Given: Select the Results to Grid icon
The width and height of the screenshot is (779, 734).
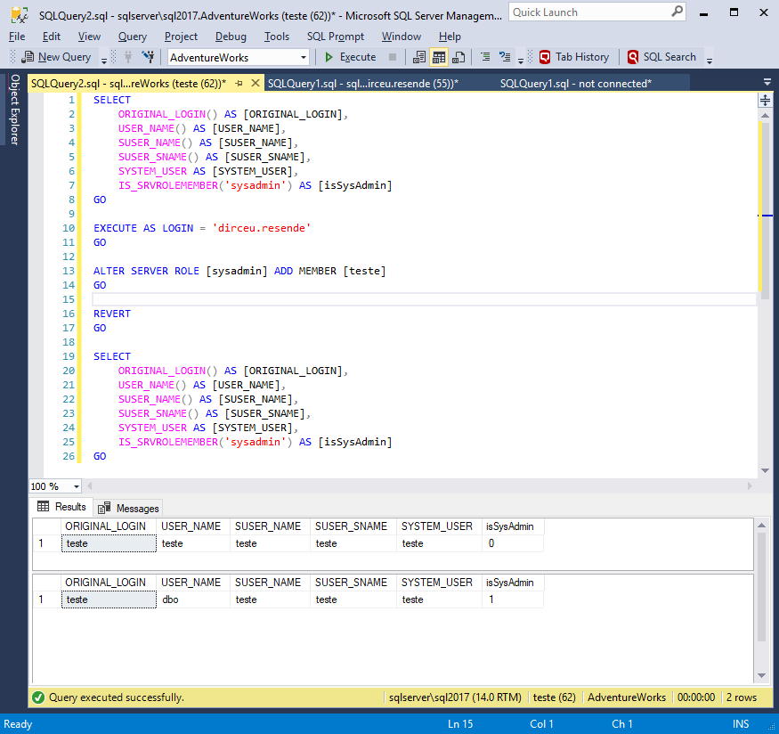Looking at the screenshot, I should click(x=439, y=57).
